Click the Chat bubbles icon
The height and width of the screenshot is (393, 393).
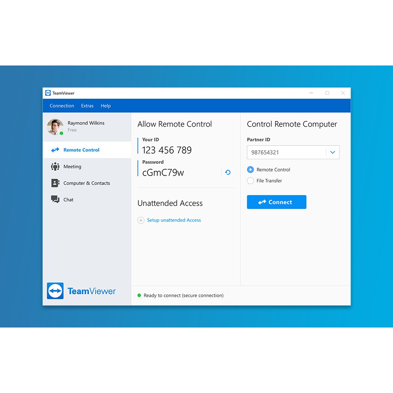pos(55,200)
